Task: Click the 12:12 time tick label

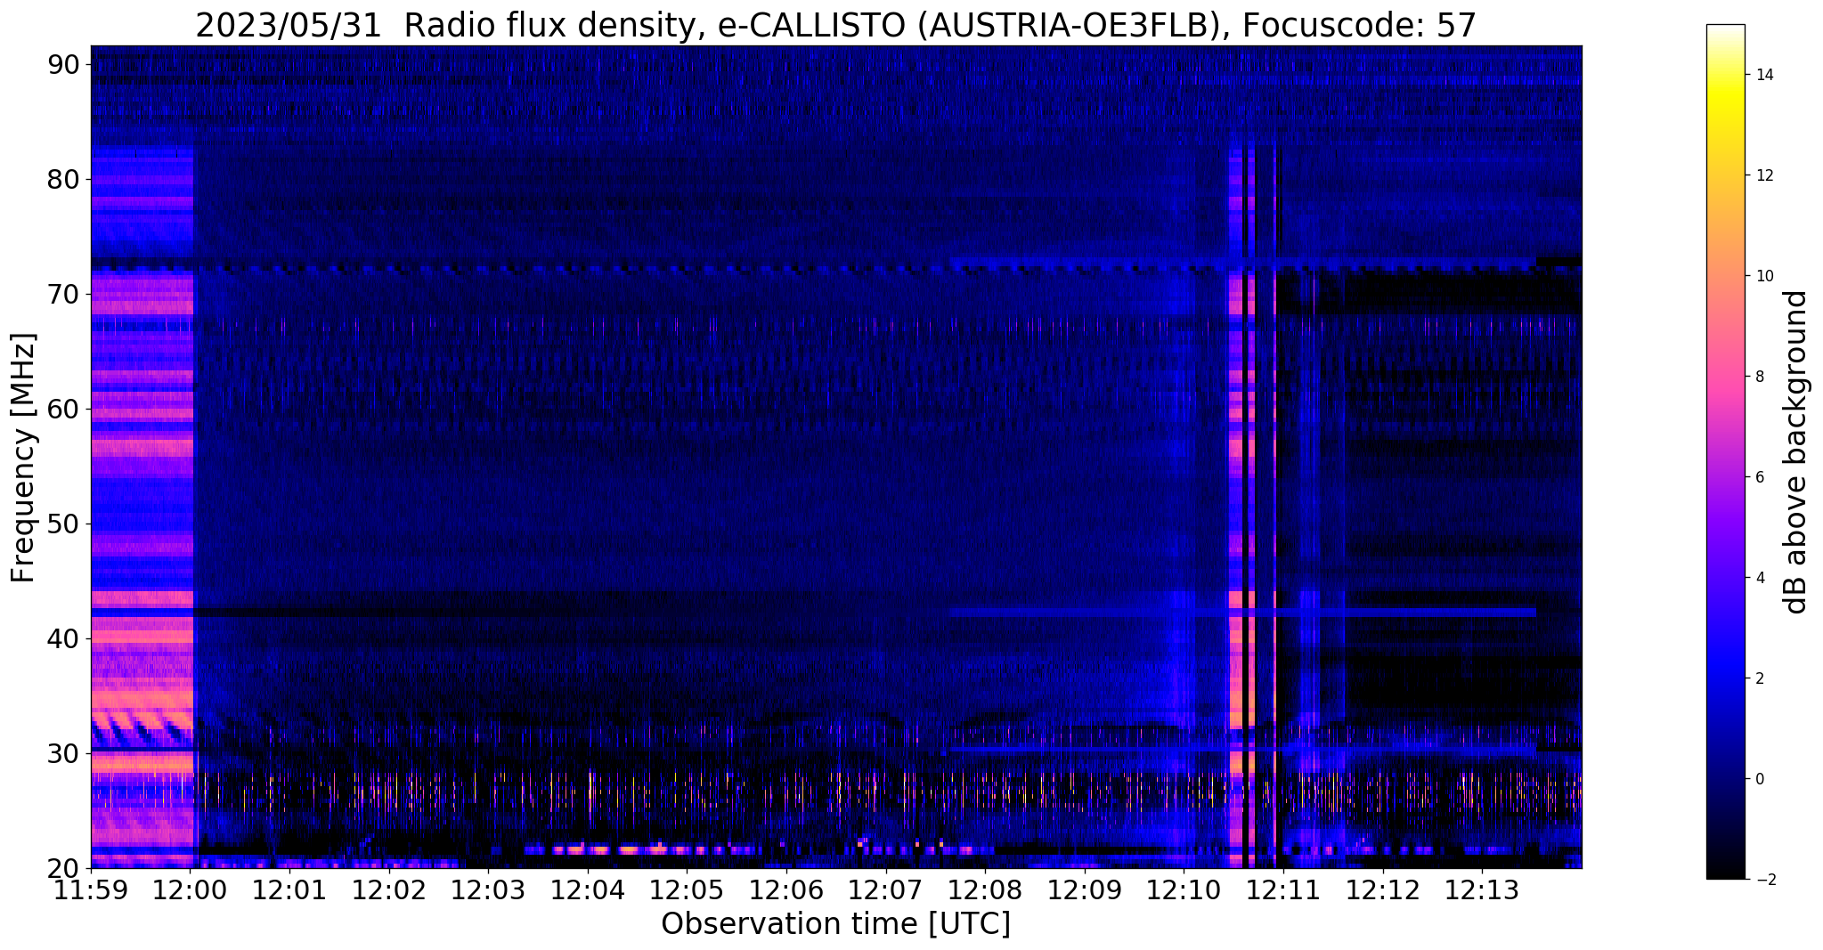Action: tap(1383, 890)
